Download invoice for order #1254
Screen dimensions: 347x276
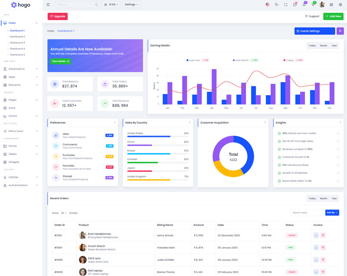[x=316, y=235]
